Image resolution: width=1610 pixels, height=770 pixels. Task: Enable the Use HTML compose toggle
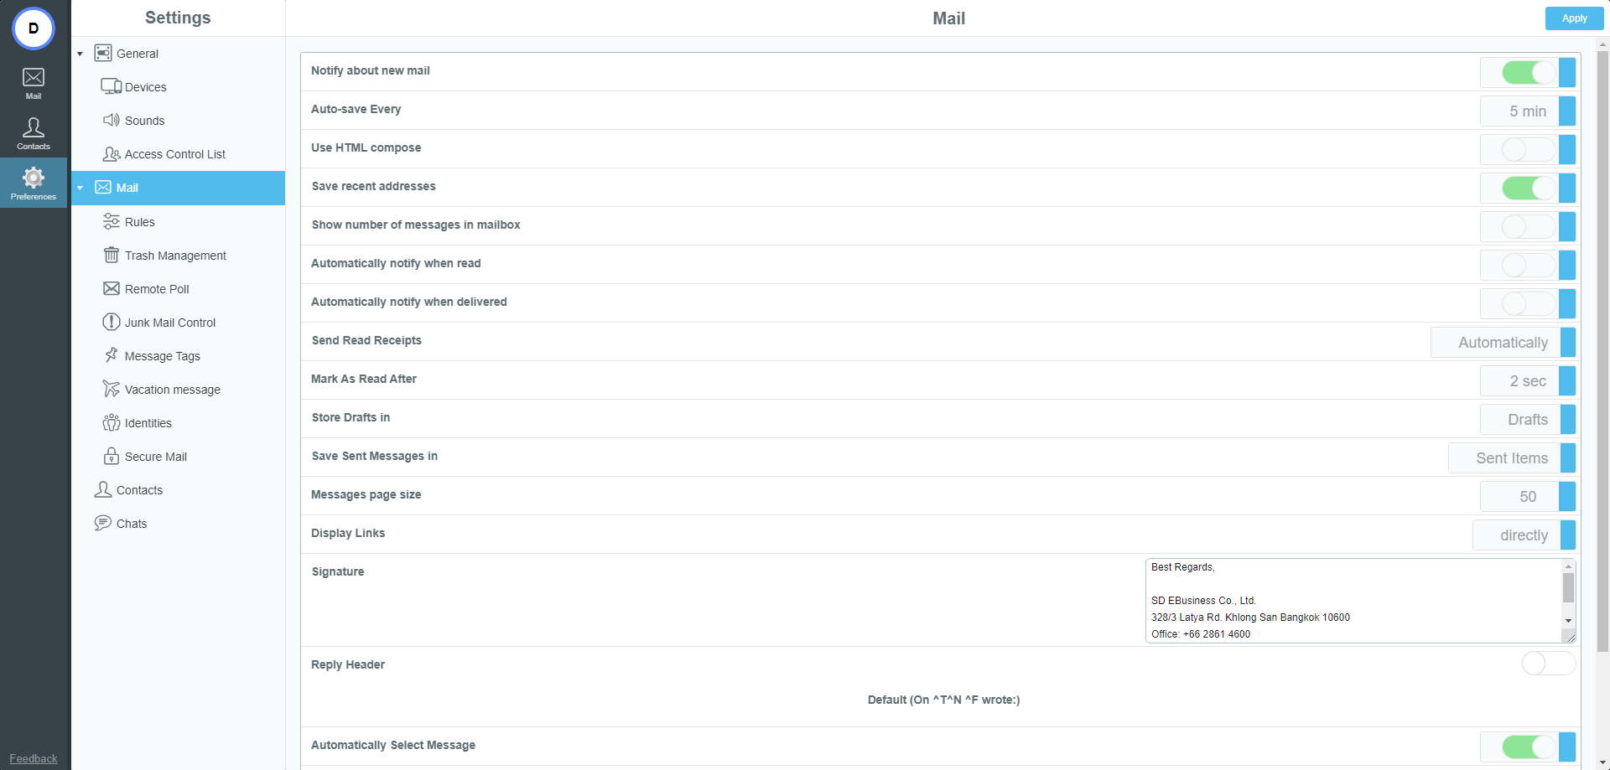(1529, 150)
